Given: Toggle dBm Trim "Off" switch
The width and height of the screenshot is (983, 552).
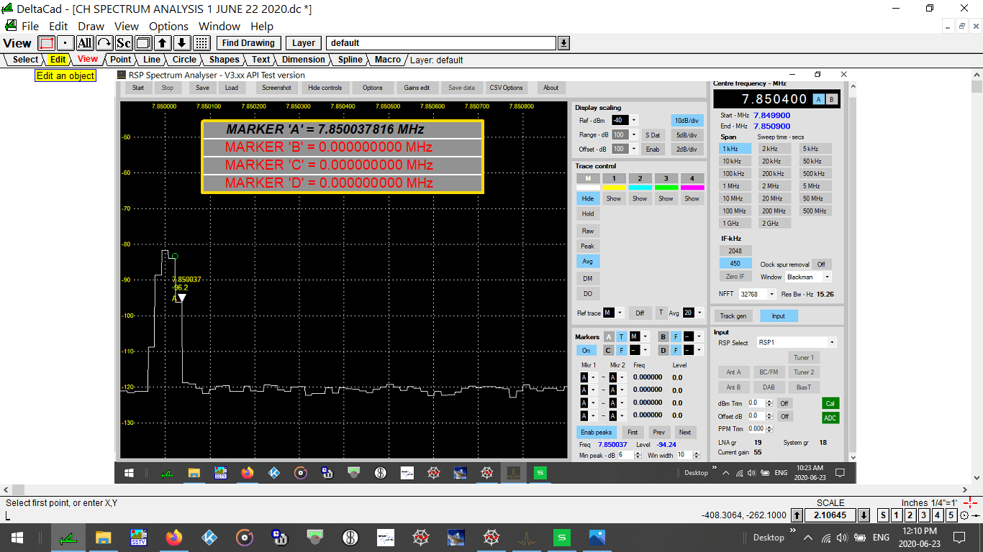Looking at the screenshot, I should pyautogui.click(x=784, y=402).
